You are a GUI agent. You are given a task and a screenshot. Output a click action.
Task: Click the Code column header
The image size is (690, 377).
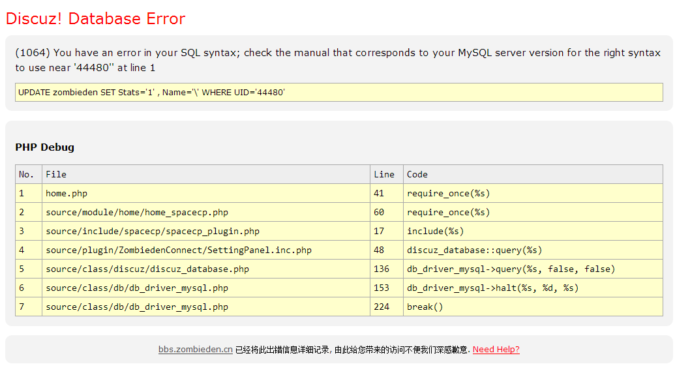(533, 174)
